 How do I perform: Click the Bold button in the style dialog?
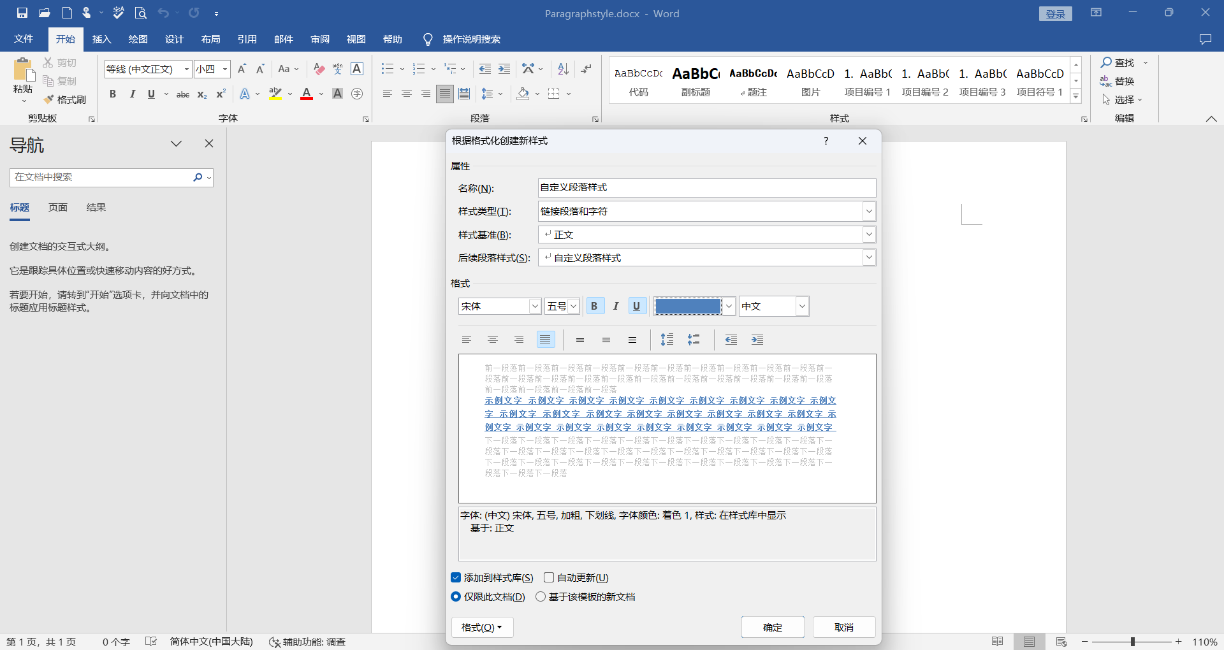click(x=594, y=307)
